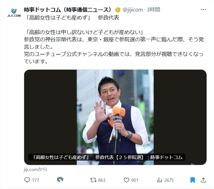The image size is (214, 189).
Task: Click the JIJI.COM profile avatar
Action: 14,13
